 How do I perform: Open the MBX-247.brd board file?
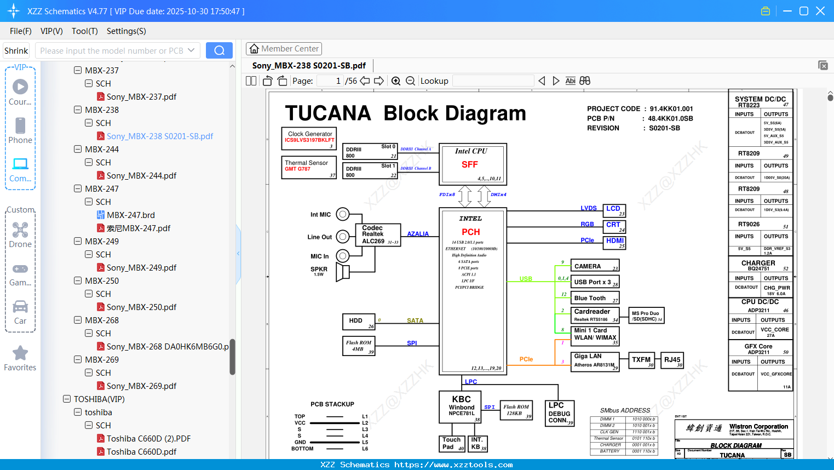coord(131,215)
